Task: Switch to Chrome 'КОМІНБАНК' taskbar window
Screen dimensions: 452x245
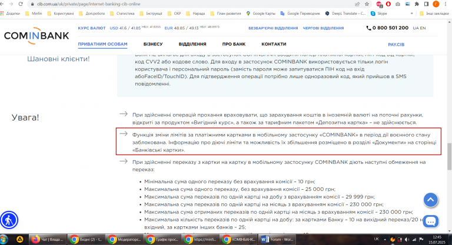Action: [238, 239]
